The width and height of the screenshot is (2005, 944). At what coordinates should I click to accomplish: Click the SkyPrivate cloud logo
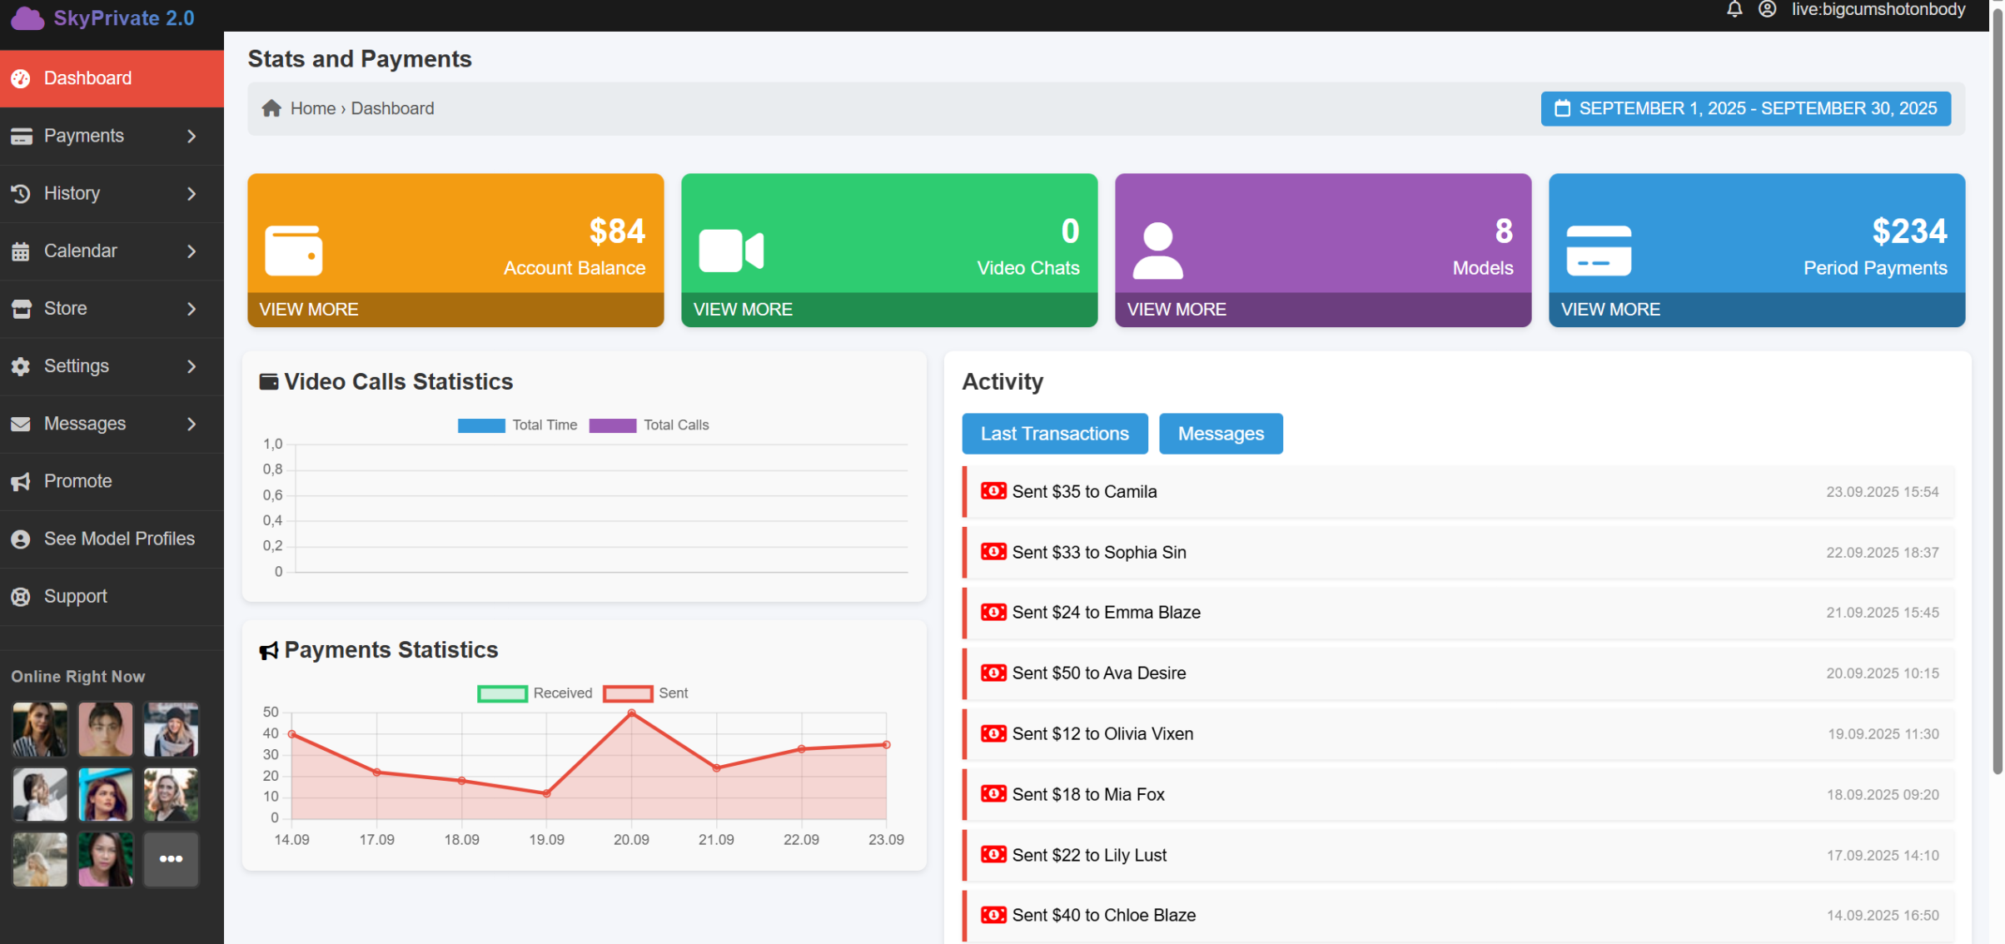click(x=27, y=17)
